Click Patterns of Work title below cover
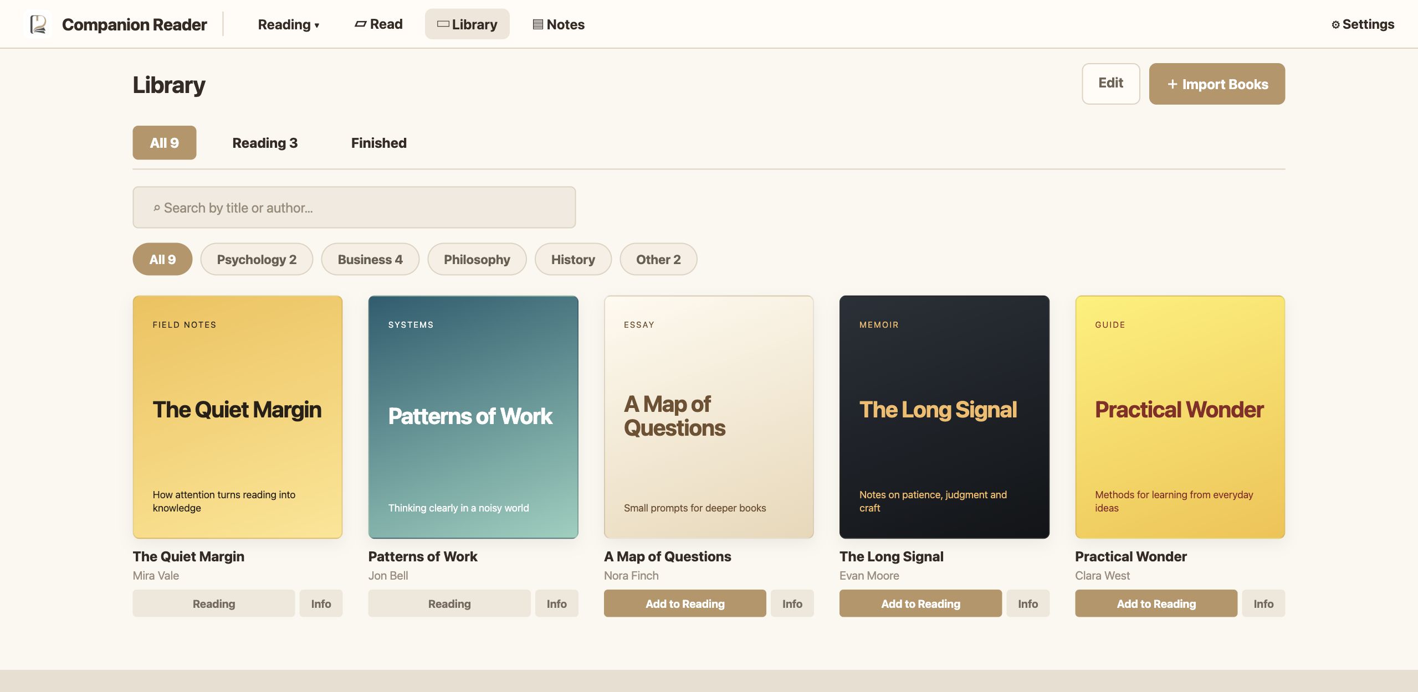This screenshot has height=692, width=1418. click(423, 556)
